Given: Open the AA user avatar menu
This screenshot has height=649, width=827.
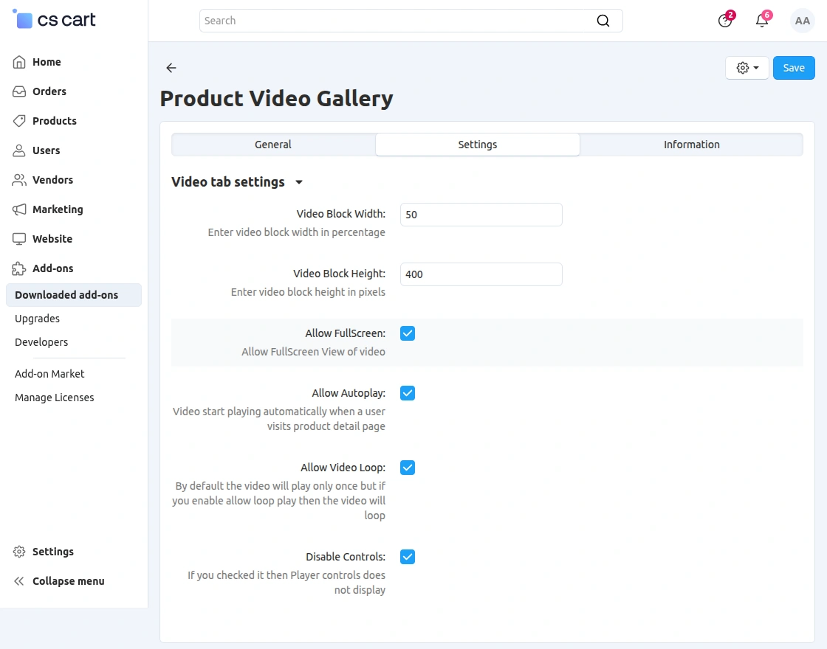Looking at the screenshot, I should [802, 21].
